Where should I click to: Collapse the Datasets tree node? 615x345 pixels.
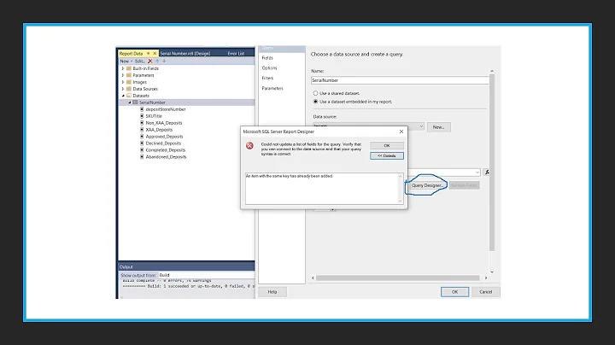pyautogui.click(x=123, y=95)
